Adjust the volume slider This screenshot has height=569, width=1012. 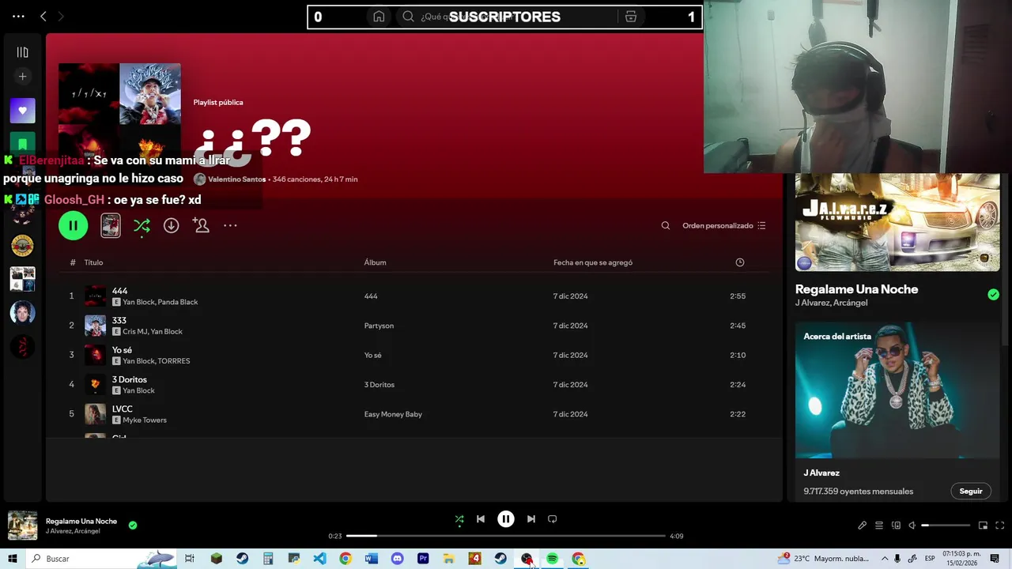coord(946,526)
